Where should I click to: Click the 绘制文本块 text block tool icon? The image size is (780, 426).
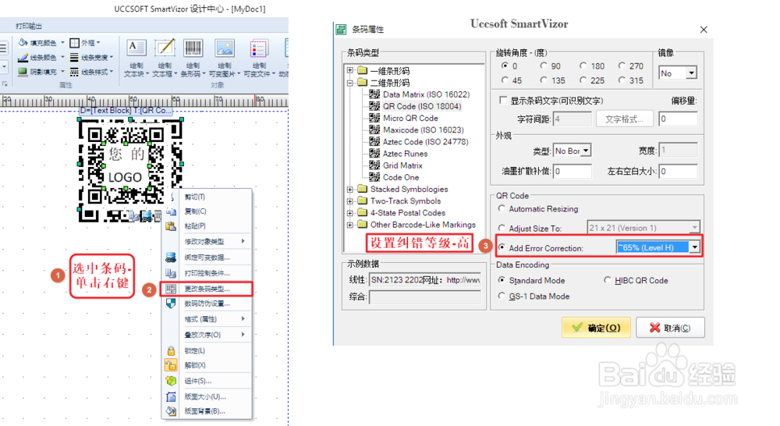tap(136, 48)
